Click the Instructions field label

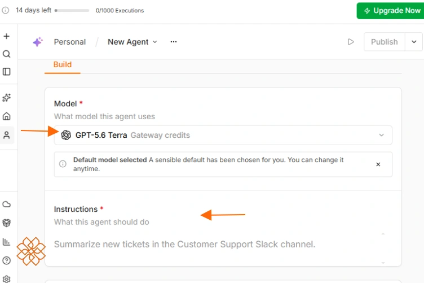tap(76, 210)
